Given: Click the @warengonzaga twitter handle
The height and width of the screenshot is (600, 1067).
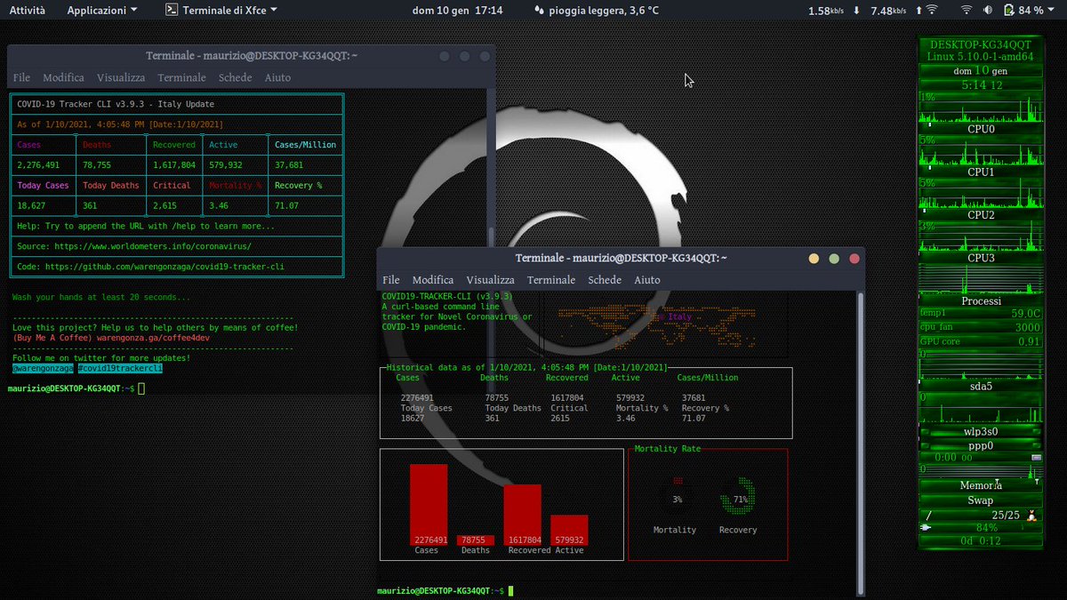Looking at the screenshot, I should 43,367.
